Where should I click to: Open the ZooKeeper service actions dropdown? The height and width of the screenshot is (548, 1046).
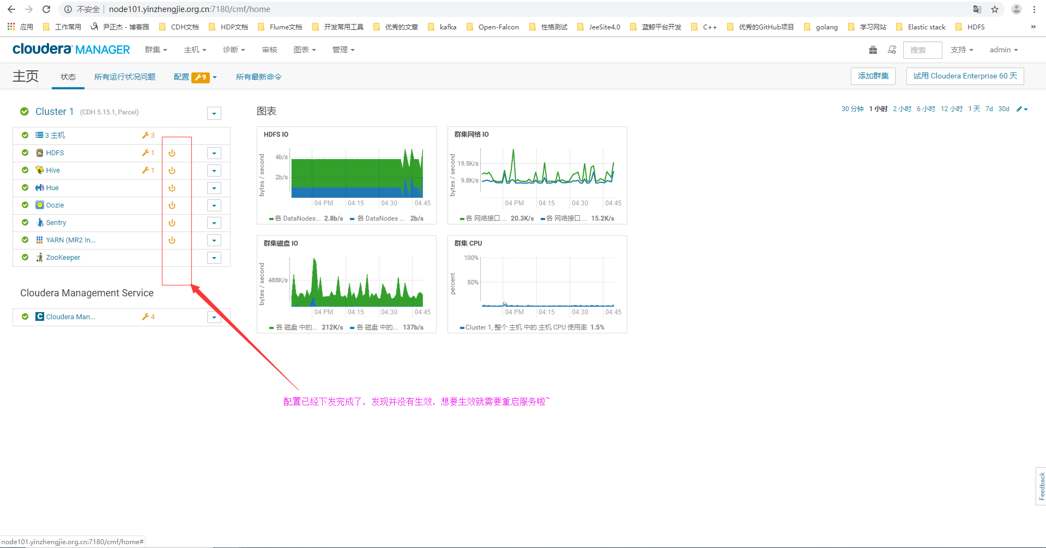[x=214, y=258]
